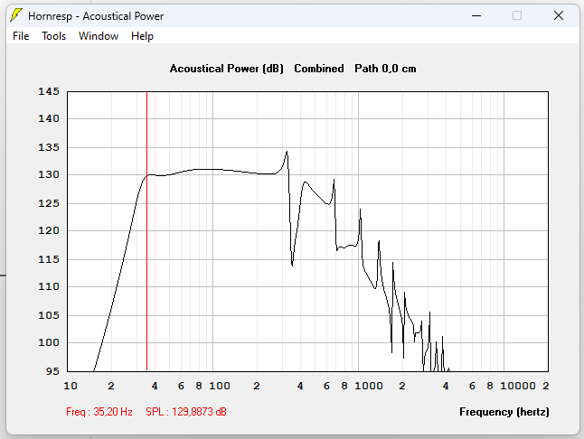
Task: Click the 10000 label on frequency axis
Action: click(x=518, y=386)
